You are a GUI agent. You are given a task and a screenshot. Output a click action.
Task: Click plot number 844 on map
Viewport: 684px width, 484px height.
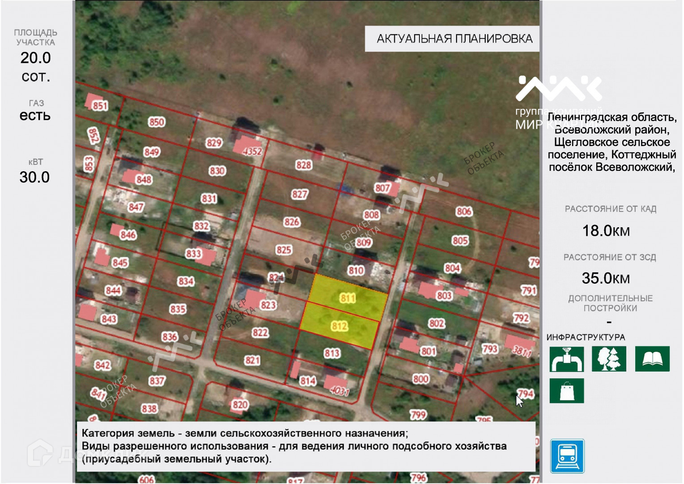click(113, 290)
